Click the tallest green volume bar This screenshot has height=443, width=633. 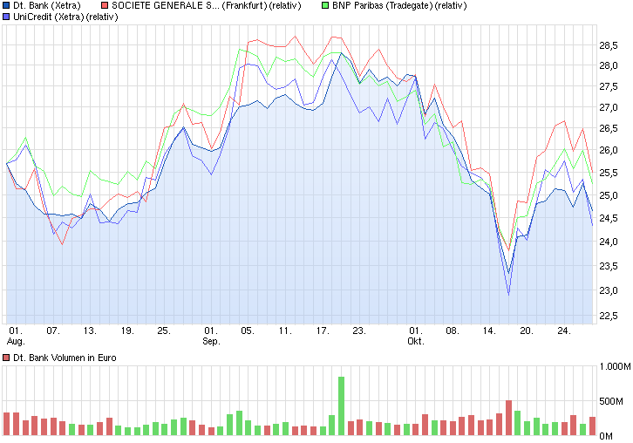tap(341, 406)
